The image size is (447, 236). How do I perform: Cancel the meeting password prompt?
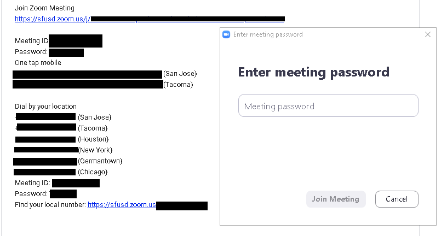(x=397, y=199)
